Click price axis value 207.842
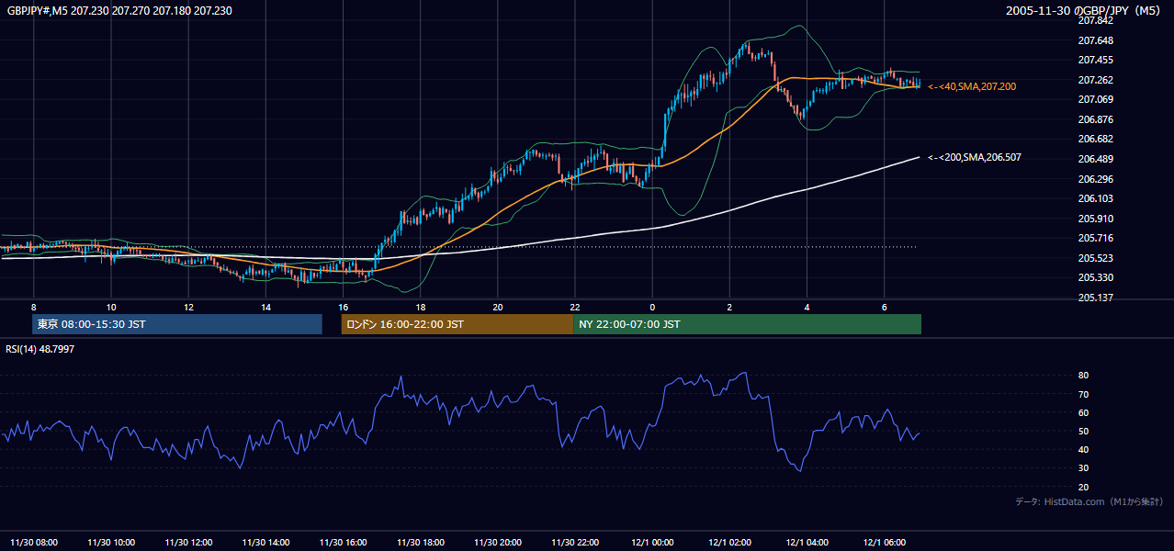Image resolution: width=1174 pixels, height=551 pixels. click(x=1095, y=20)
